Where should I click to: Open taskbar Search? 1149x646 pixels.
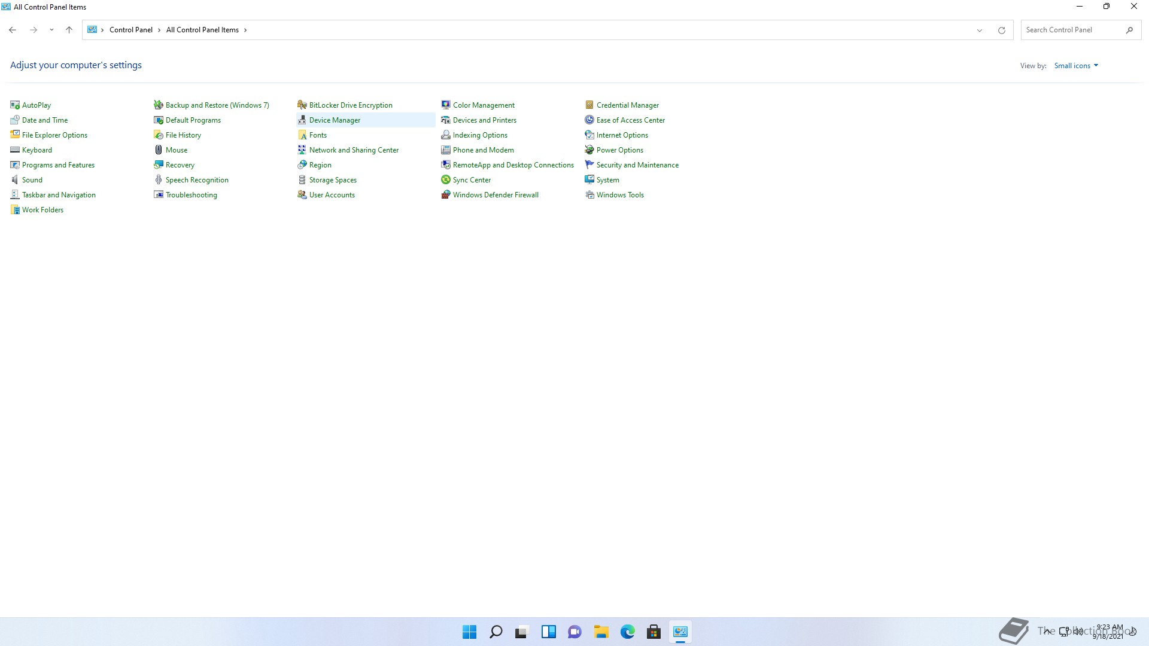(x=496, y=632)
